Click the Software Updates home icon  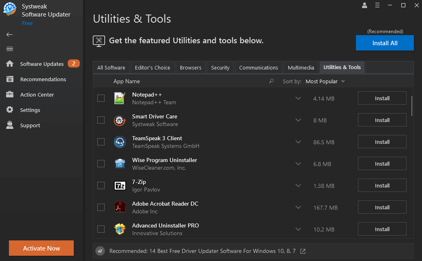pyautogui.click(x=10, y=63)
